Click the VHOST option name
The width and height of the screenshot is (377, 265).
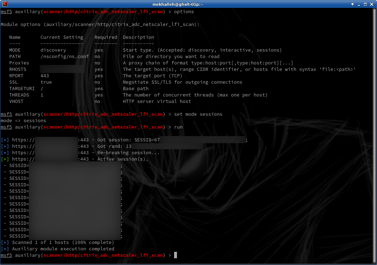tap(16, 102)
